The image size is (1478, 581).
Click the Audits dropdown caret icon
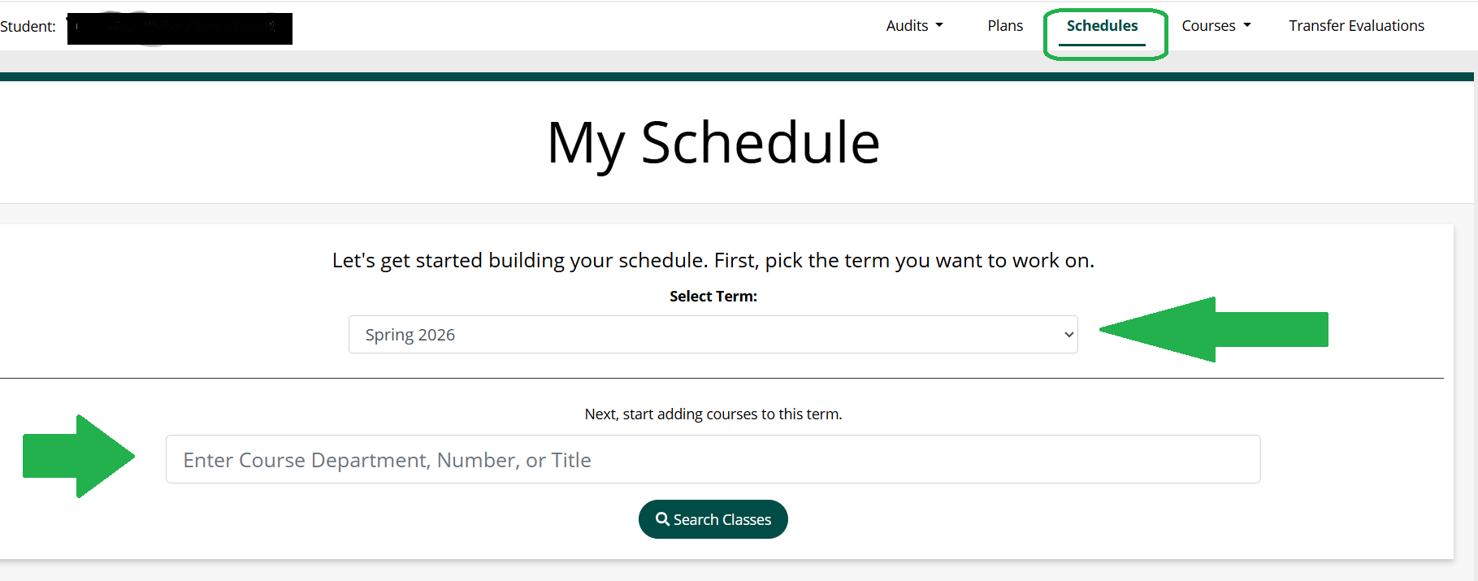point(939,25)
